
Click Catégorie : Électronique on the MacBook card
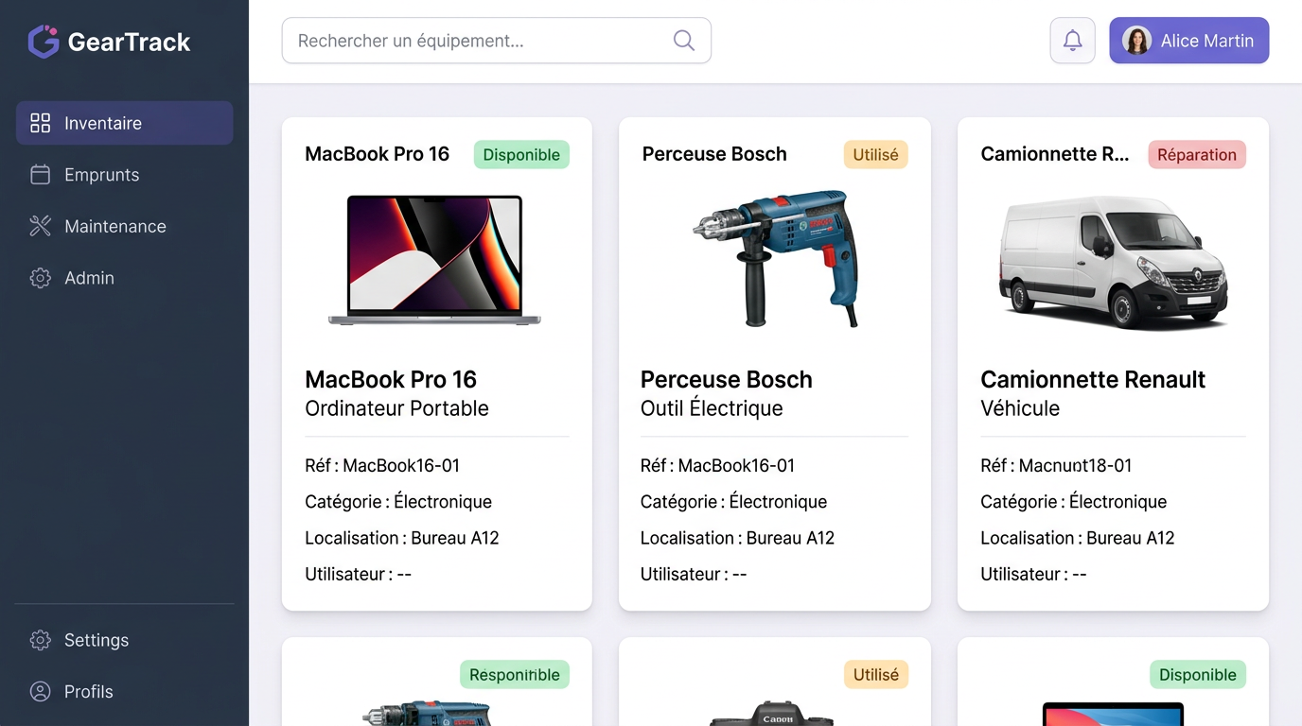point(398,502)
